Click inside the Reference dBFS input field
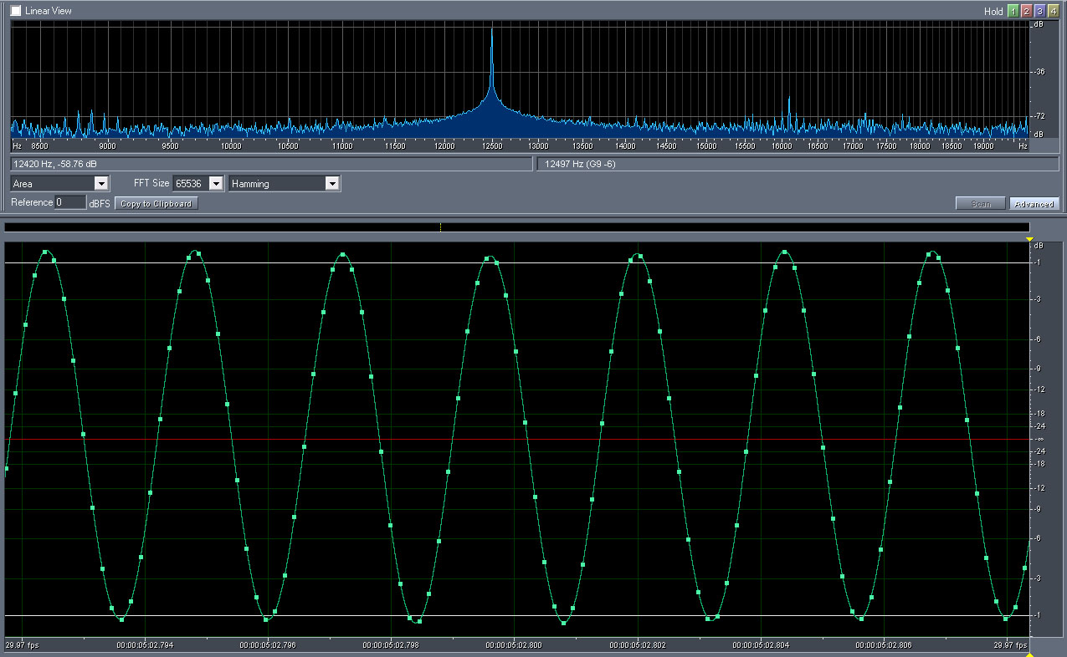Screen dimensions: 1067x657 click(70, 202)
